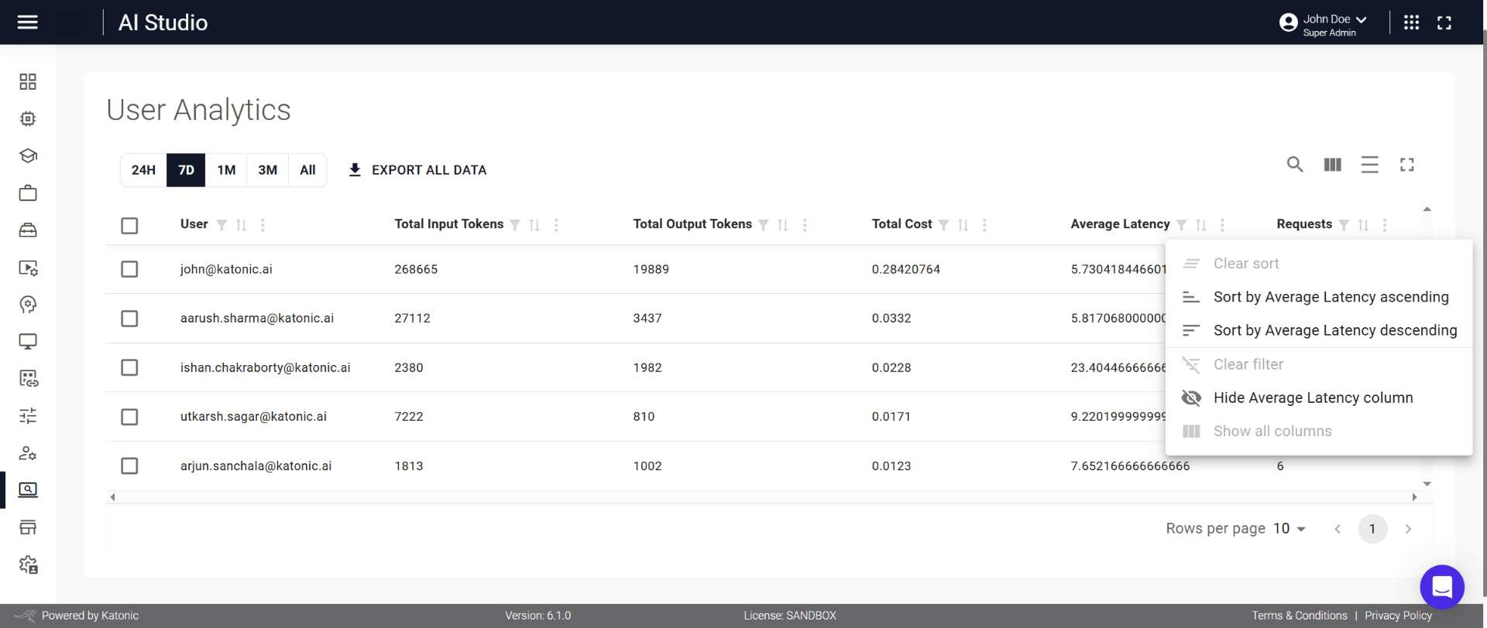Viewport: 1487px width, 628px height.
Task: Open the briefcase icon in sidebar
Action: pos(28,193)
